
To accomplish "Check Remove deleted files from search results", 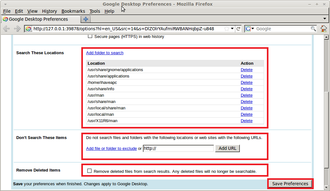I will coord(90,171).
